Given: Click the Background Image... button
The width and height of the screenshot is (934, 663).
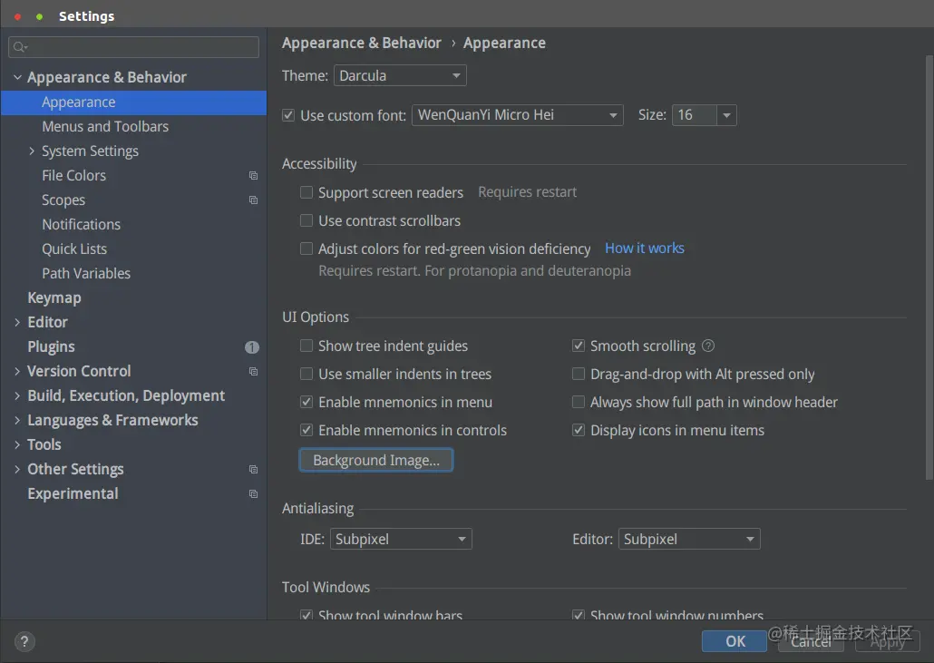Looking at the screenshot, I should (375, 461).
